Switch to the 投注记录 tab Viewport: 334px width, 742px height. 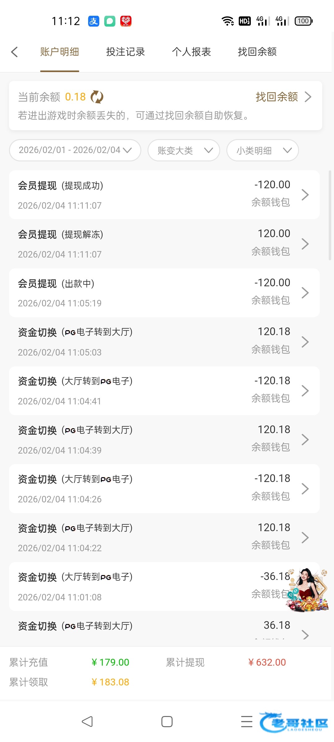tap(126, 52)
